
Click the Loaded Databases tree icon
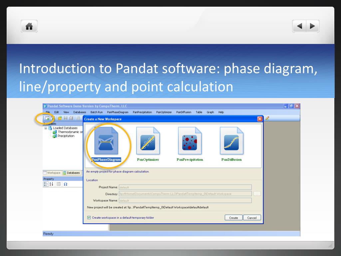50,128
